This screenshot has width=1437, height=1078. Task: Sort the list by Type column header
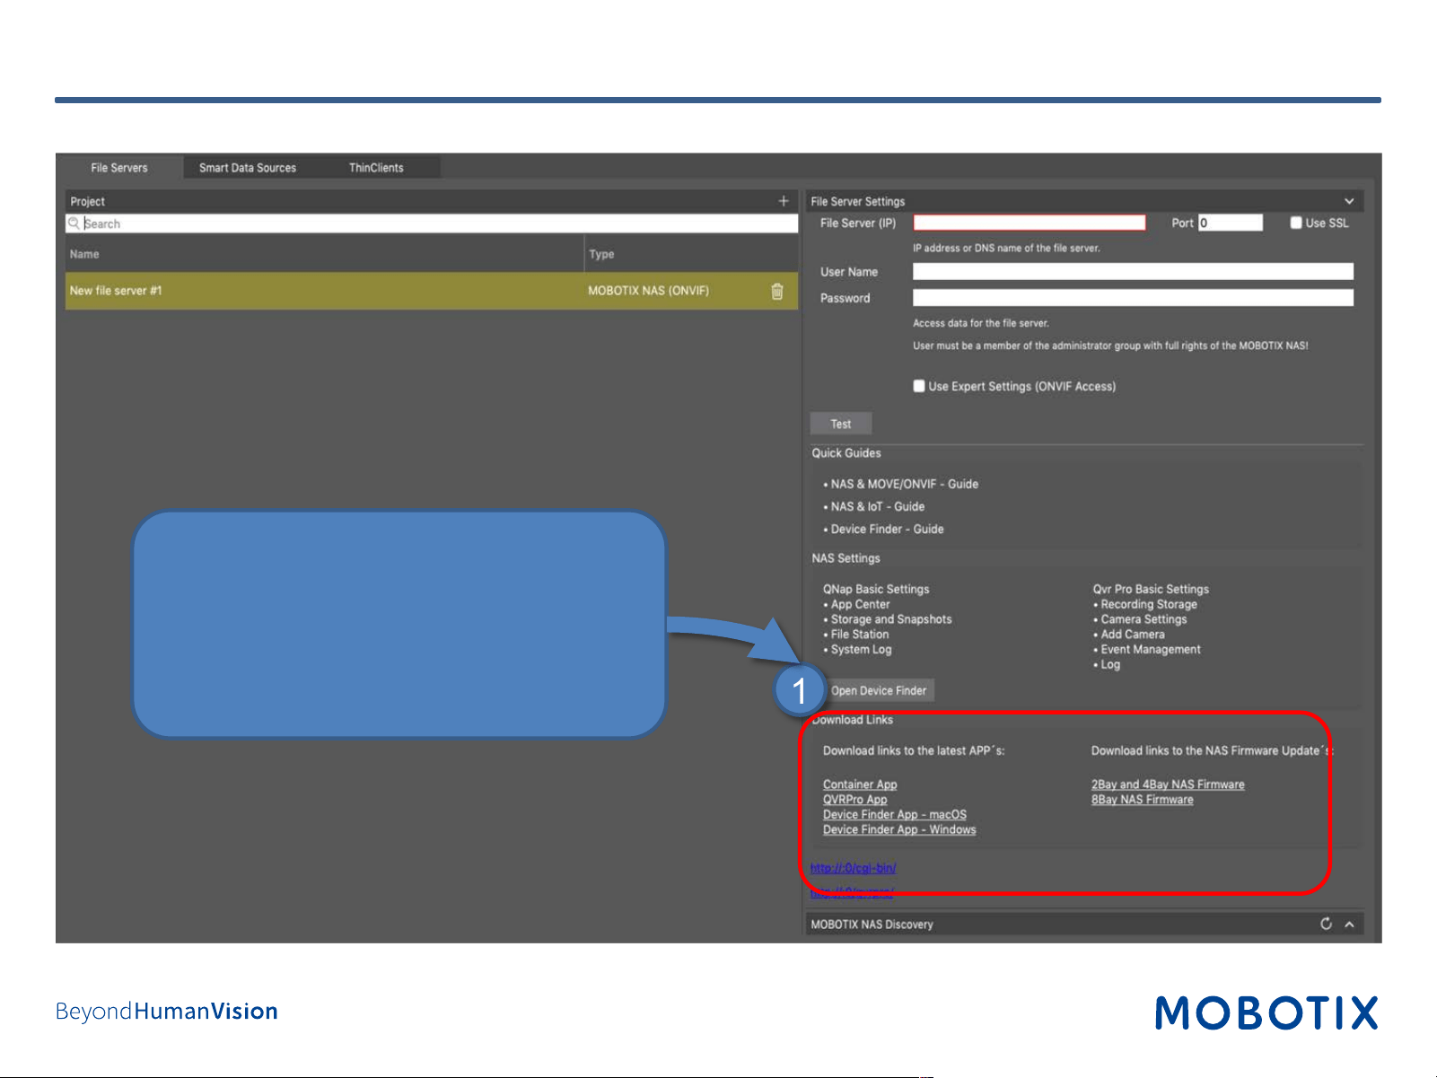point(601,254)
